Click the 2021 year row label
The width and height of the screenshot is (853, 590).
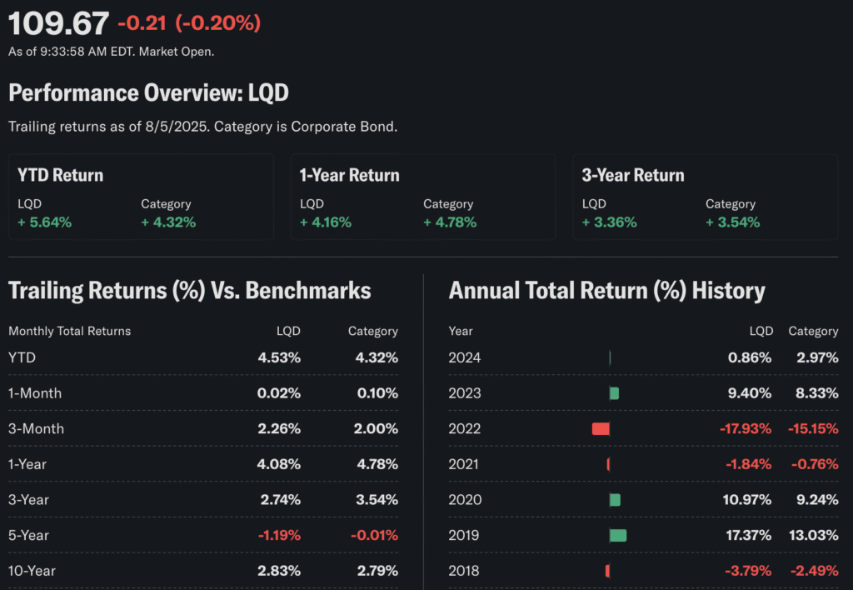pos(463,464)
